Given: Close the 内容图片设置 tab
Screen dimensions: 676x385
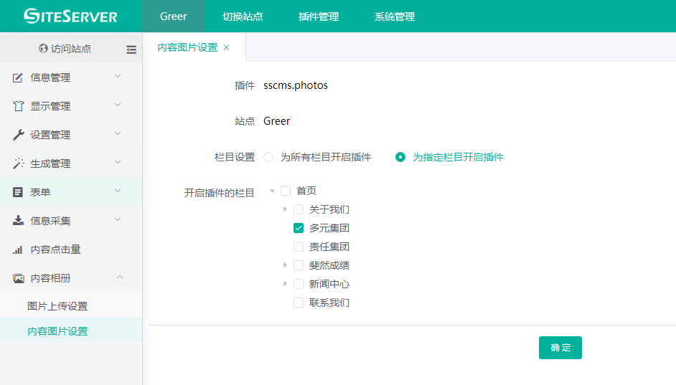Looking at the screenshot, I should 227,47.
